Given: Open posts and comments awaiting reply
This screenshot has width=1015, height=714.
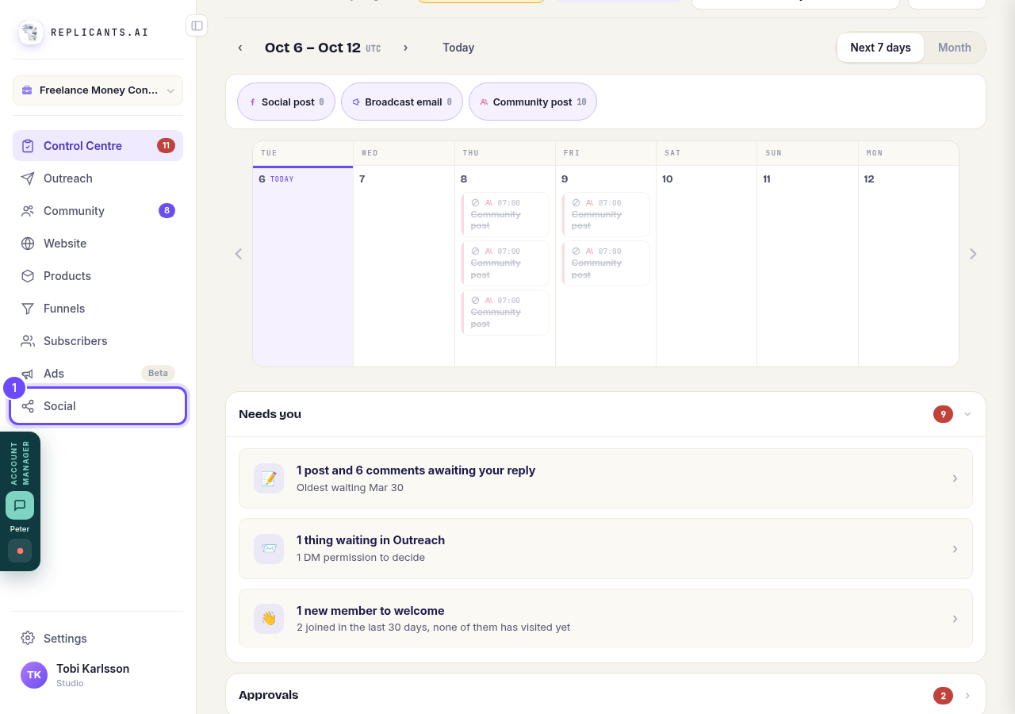Looking at the screenshot, I should (606, 478).
